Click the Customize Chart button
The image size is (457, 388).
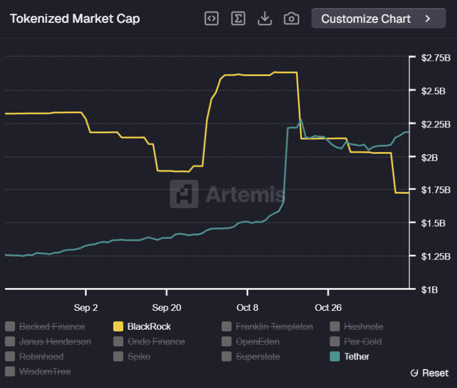(378, 18)
